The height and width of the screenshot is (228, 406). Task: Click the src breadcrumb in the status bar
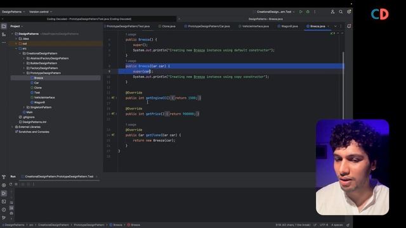click(x=31, y=225)
